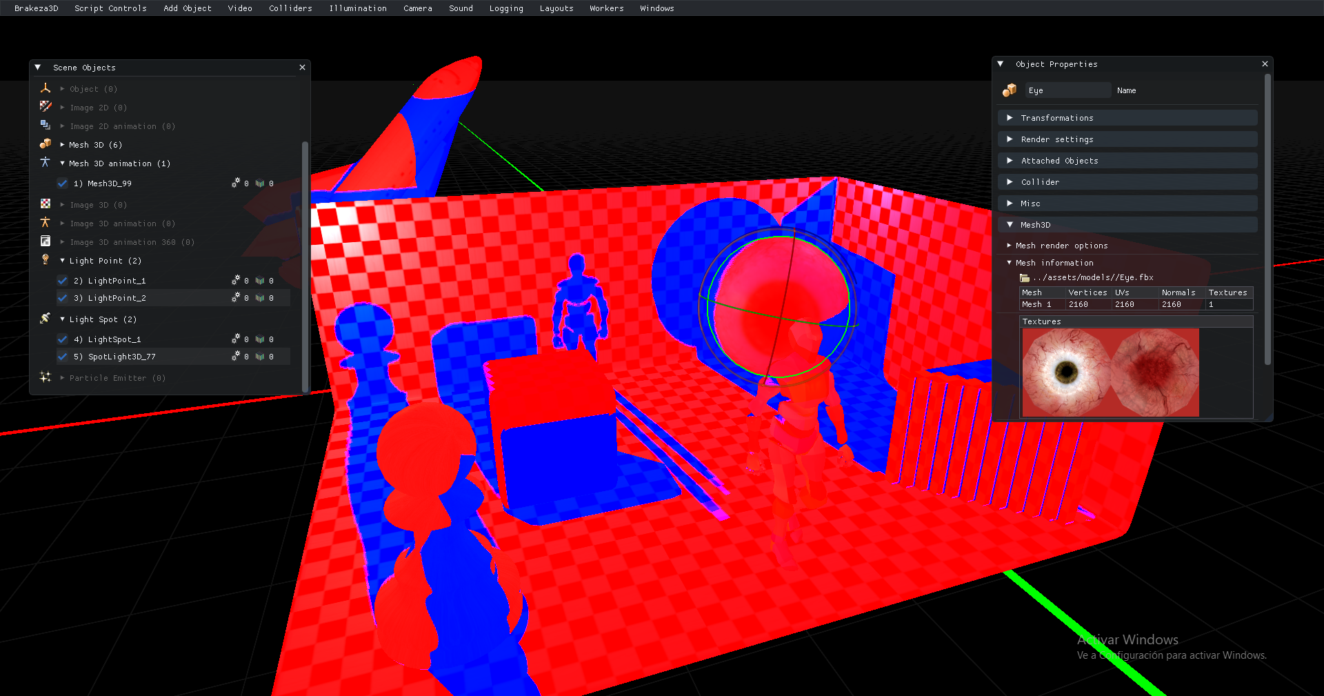Click the Mesh 3D cubes icon
This screenshot has width=1324, height=696.
[46, 144]
